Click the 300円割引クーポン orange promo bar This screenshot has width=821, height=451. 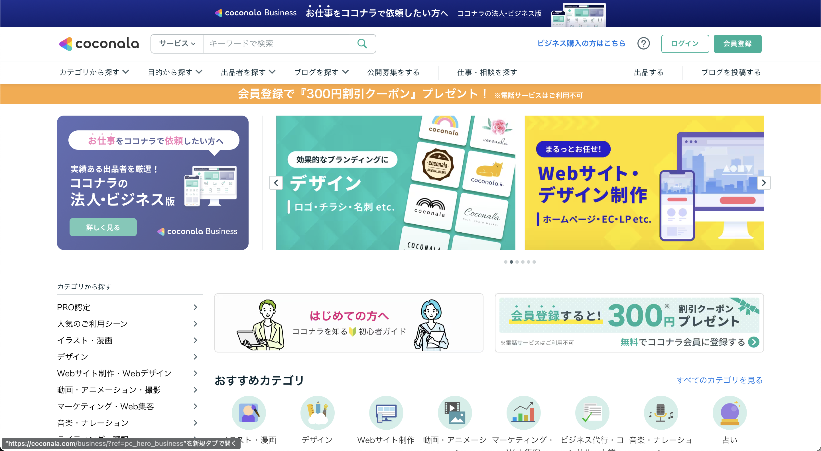[x=410, y=94]
